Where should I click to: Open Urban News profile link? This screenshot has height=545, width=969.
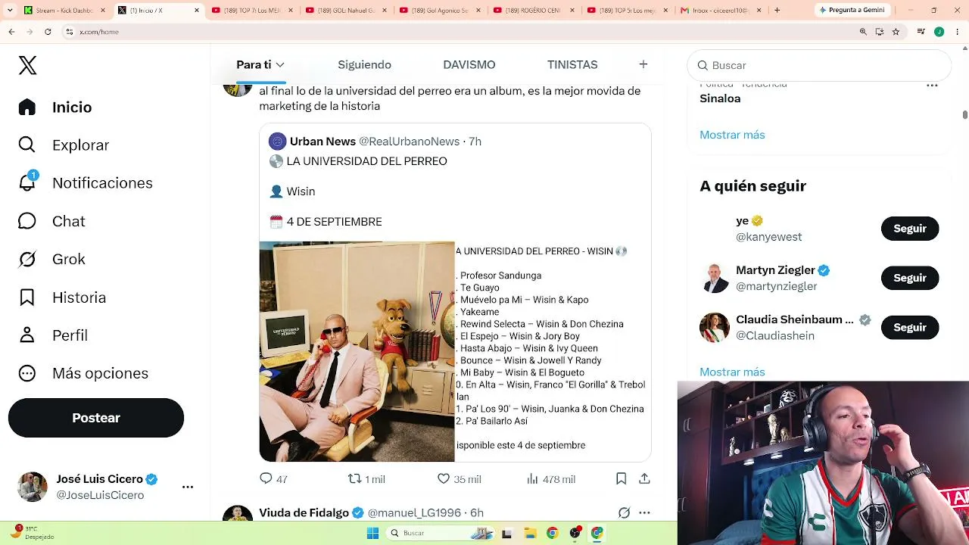coord(322,142)
